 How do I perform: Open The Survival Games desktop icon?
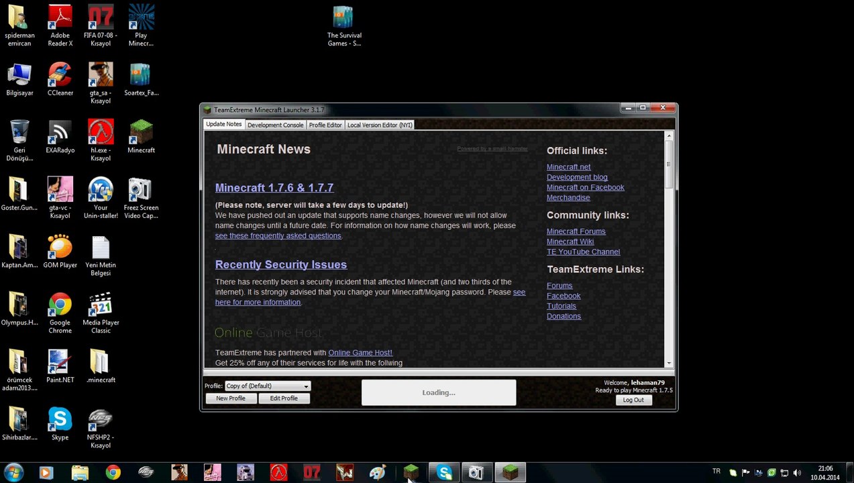point(344,25)
